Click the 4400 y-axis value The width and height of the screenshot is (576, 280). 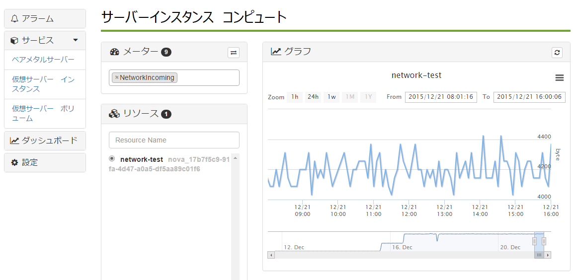tap(544, 137)
